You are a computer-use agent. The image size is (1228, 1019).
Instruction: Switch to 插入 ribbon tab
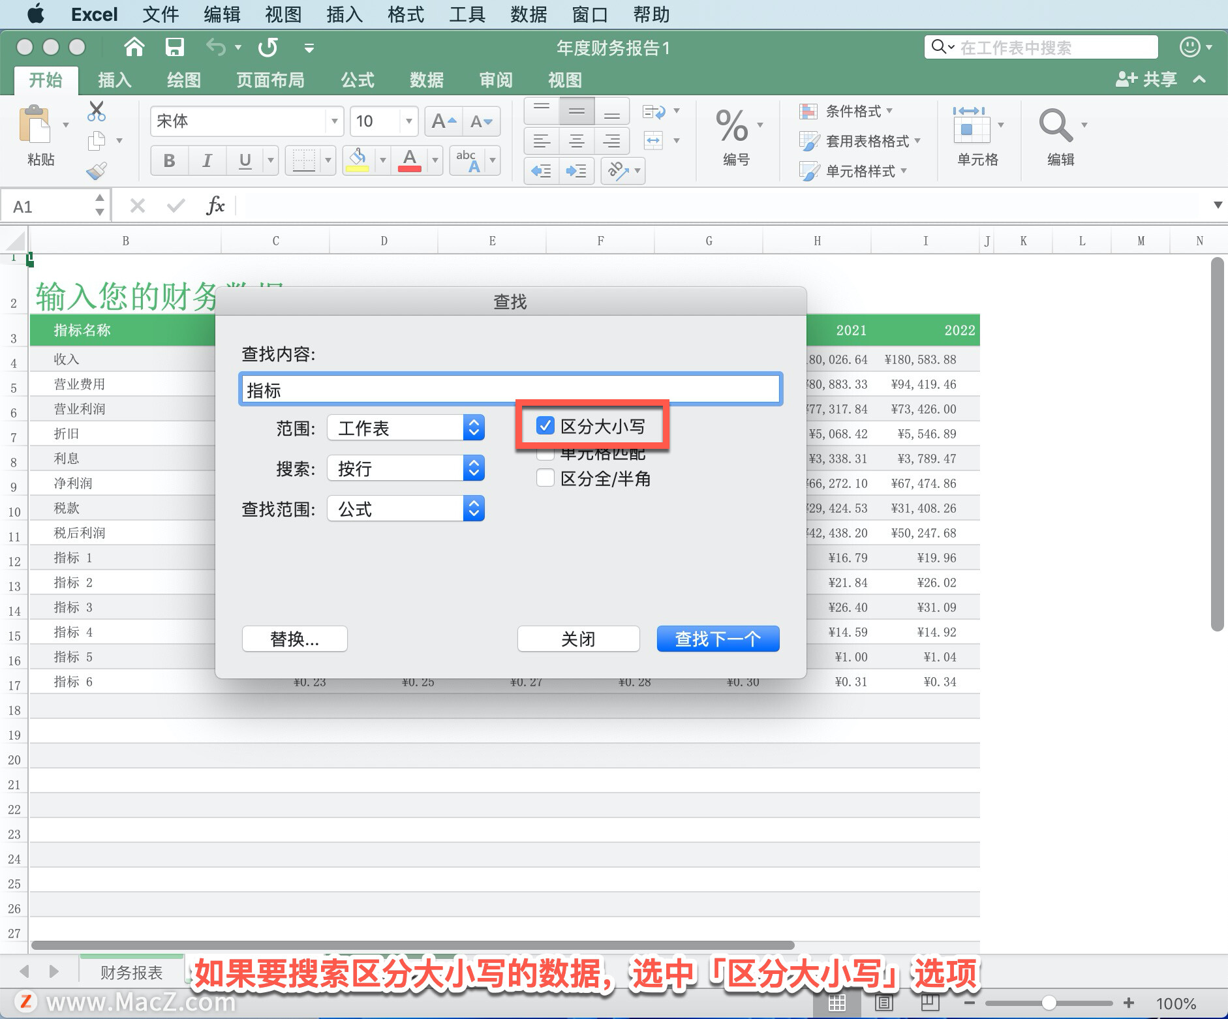pyautogui.click(x=115, y=80)
